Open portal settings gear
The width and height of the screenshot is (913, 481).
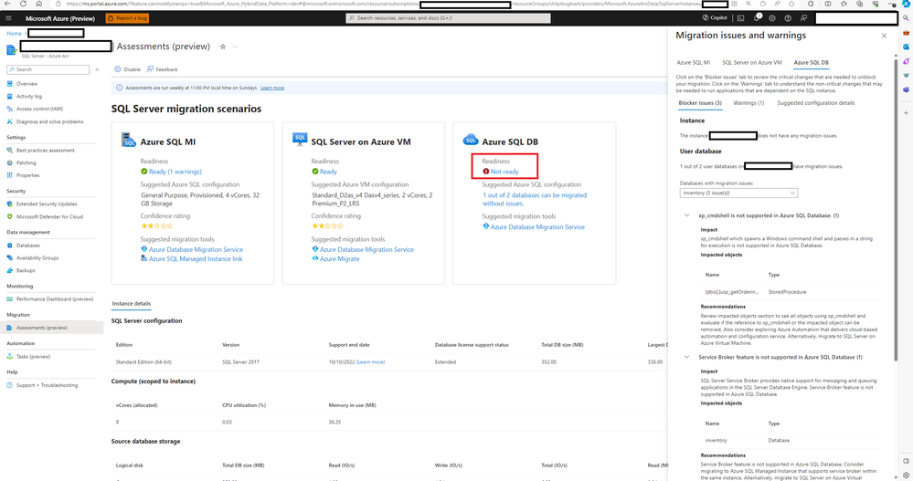coord(772,18)
